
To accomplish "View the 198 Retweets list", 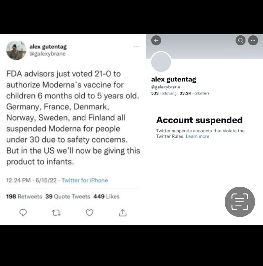I will pyautogui.click(x=24, y=196).
